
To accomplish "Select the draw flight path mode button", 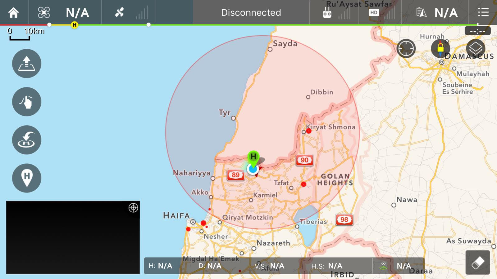I will [27, 102].
